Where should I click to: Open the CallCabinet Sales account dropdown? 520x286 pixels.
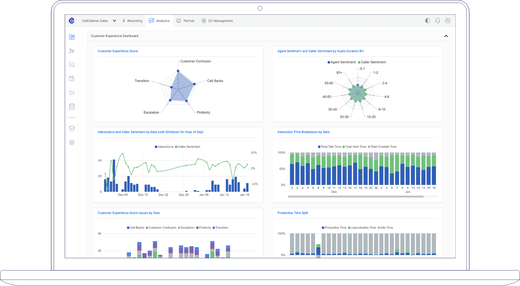(99, 21)
